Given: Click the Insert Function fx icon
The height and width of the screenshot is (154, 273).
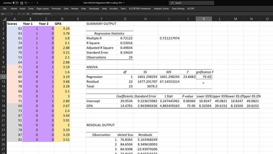Looking at the screenshot, I should point(28,14).
